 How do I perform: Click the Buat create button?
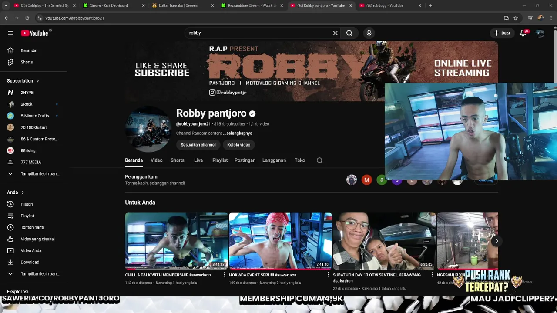502,33
